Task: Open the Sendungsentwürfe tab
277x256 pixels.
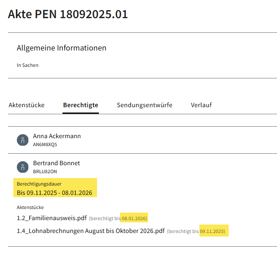Action: 144,105
